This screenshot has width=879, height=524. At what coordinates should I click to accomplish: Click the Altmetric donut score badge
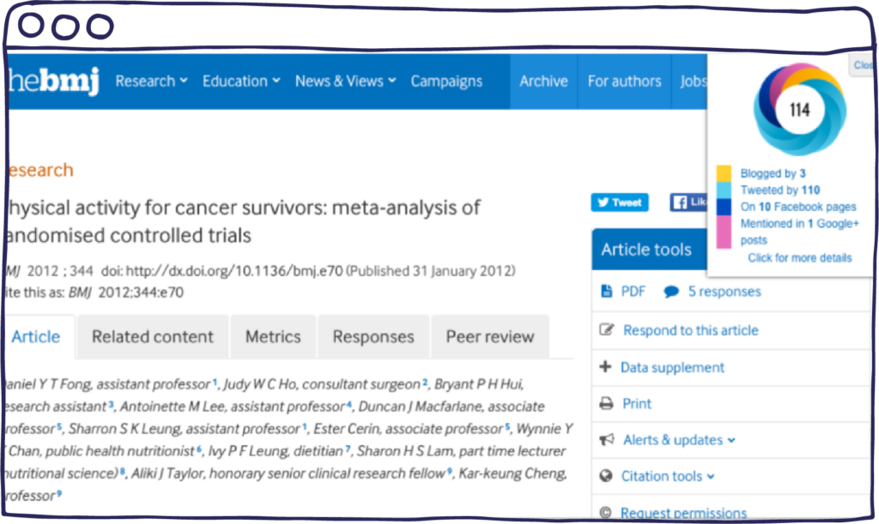click(799, 110)
